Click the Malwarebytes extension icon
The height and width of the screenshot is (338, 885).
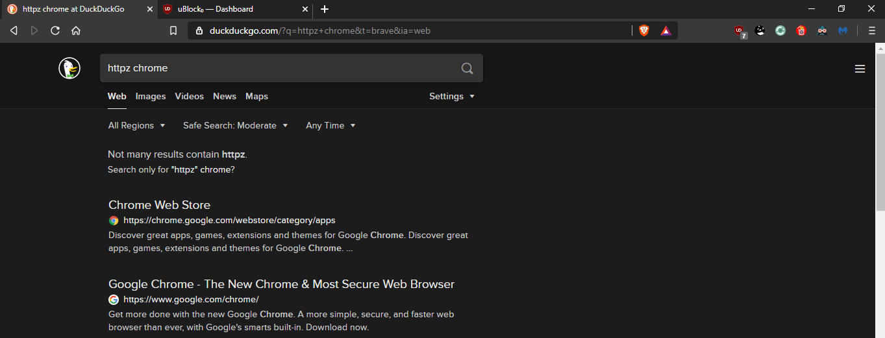pos(843,30)
